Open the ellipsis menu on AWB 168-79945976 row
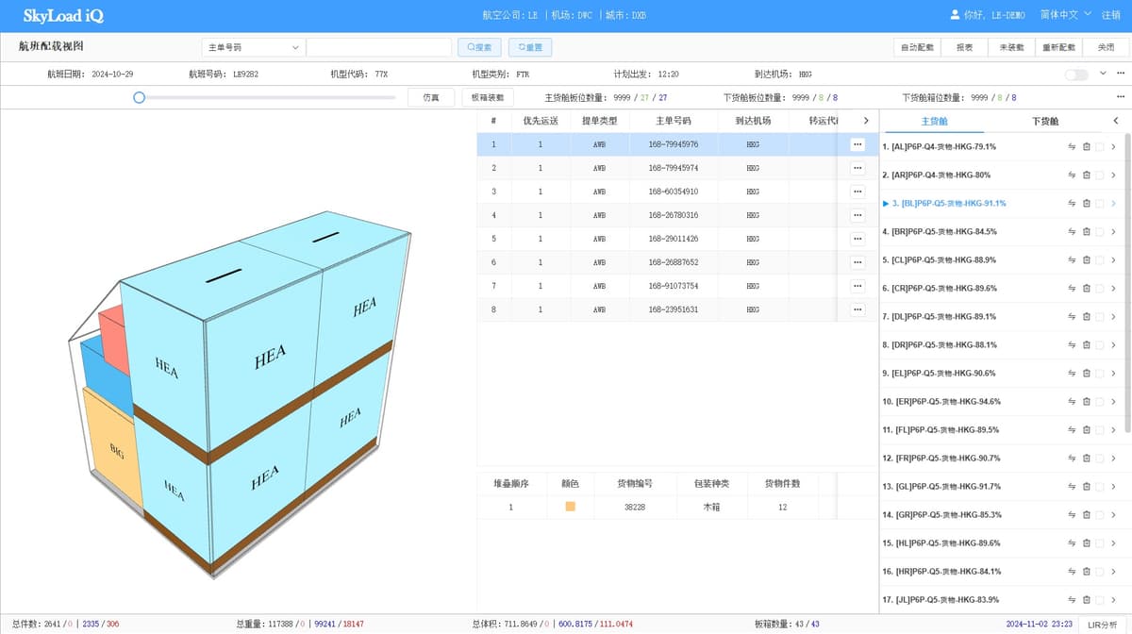Viewport: 1132px width, 634px height. 857,142
